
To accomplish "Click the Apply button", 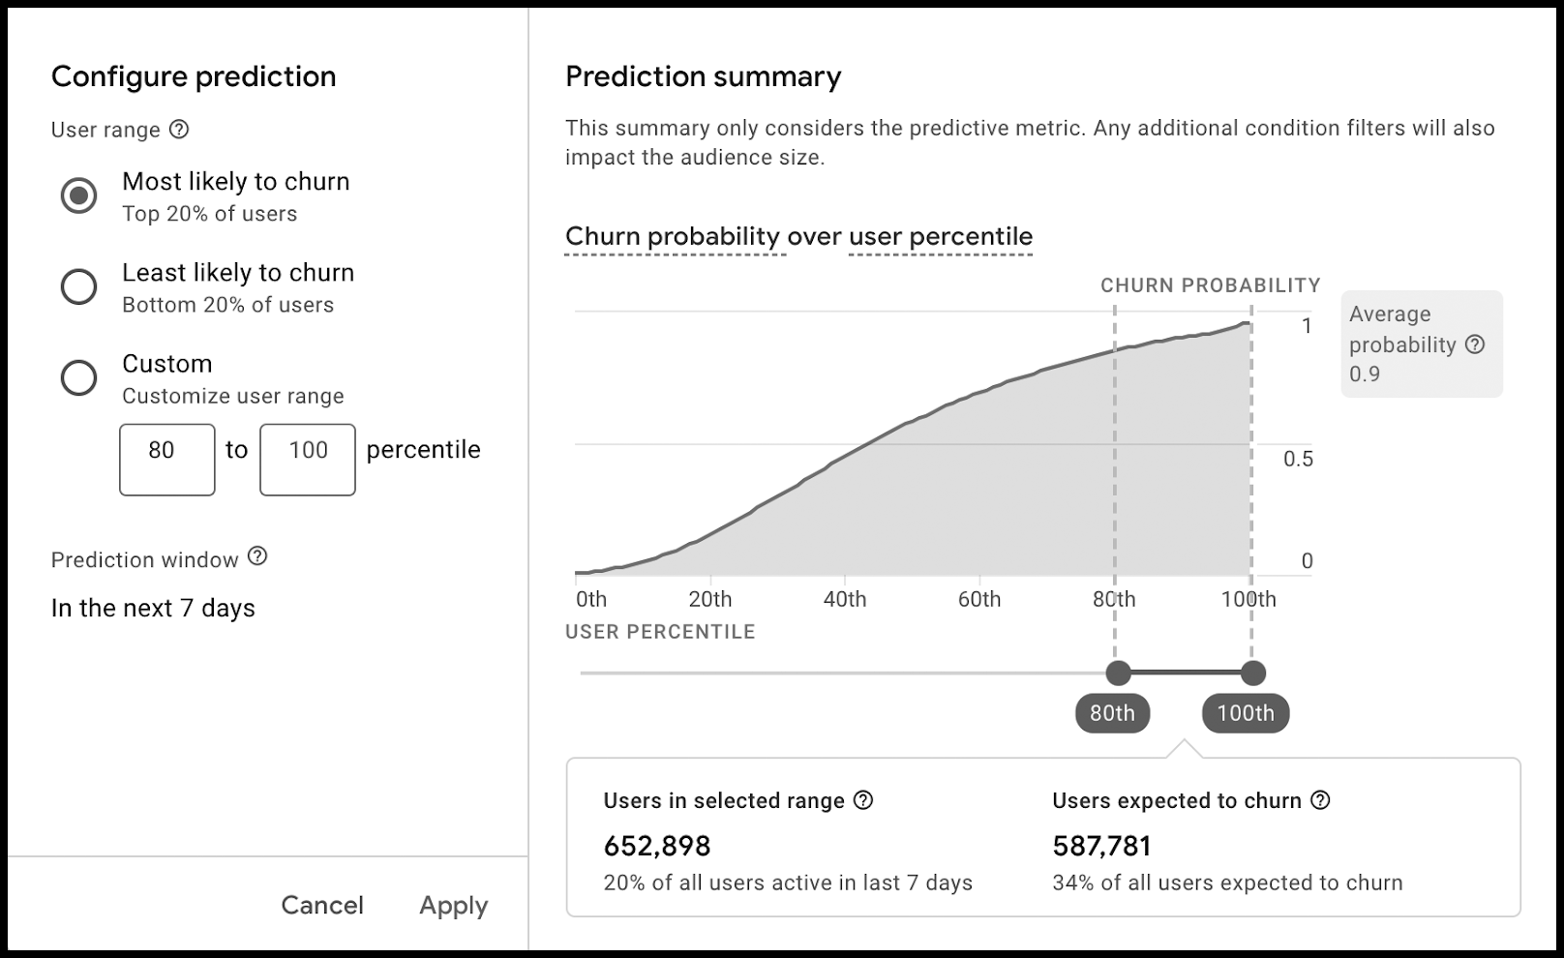I will tap(453, 906).
